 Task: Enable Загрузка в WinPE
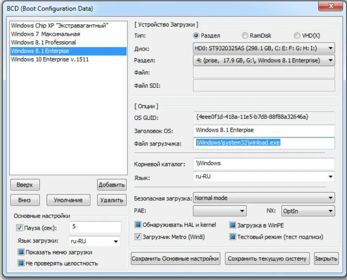pos(233,225)
